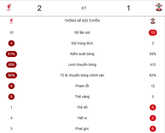Click the Thẻ vàng row label

tap(82, 97)
